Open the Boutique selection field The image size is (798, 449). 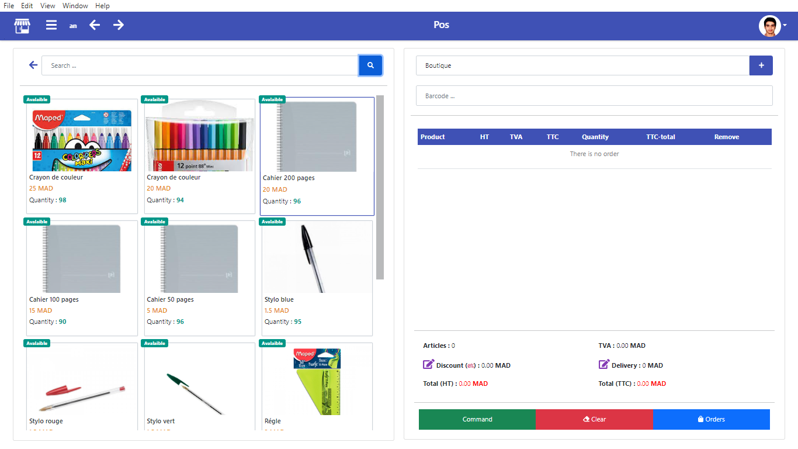point(582,65)
